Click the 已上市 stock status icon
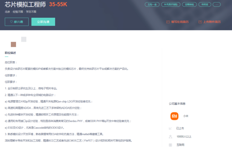The width and height of the screenshot is (232, 147). (x=170, y=129)
